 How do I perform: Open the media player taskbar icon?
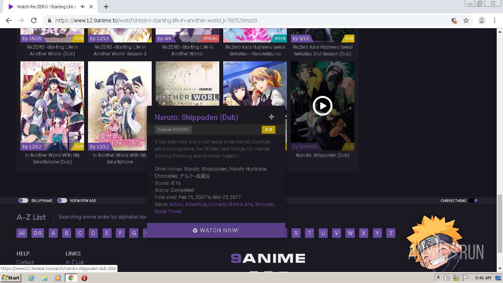coord(58,278)
